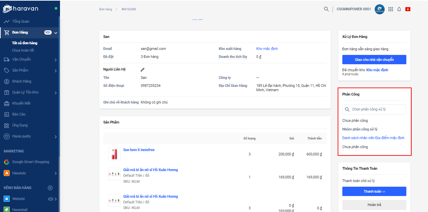Expand the Quản Lý Tồn Kho menu
Viewport: 428px width, 212px height.
[x=55, y=93]
